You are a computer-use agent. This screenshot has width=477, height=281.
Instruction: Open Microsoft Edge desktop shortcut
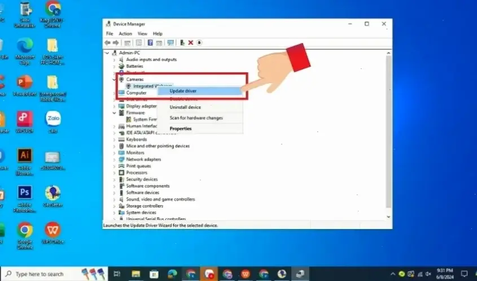(25, 51)
